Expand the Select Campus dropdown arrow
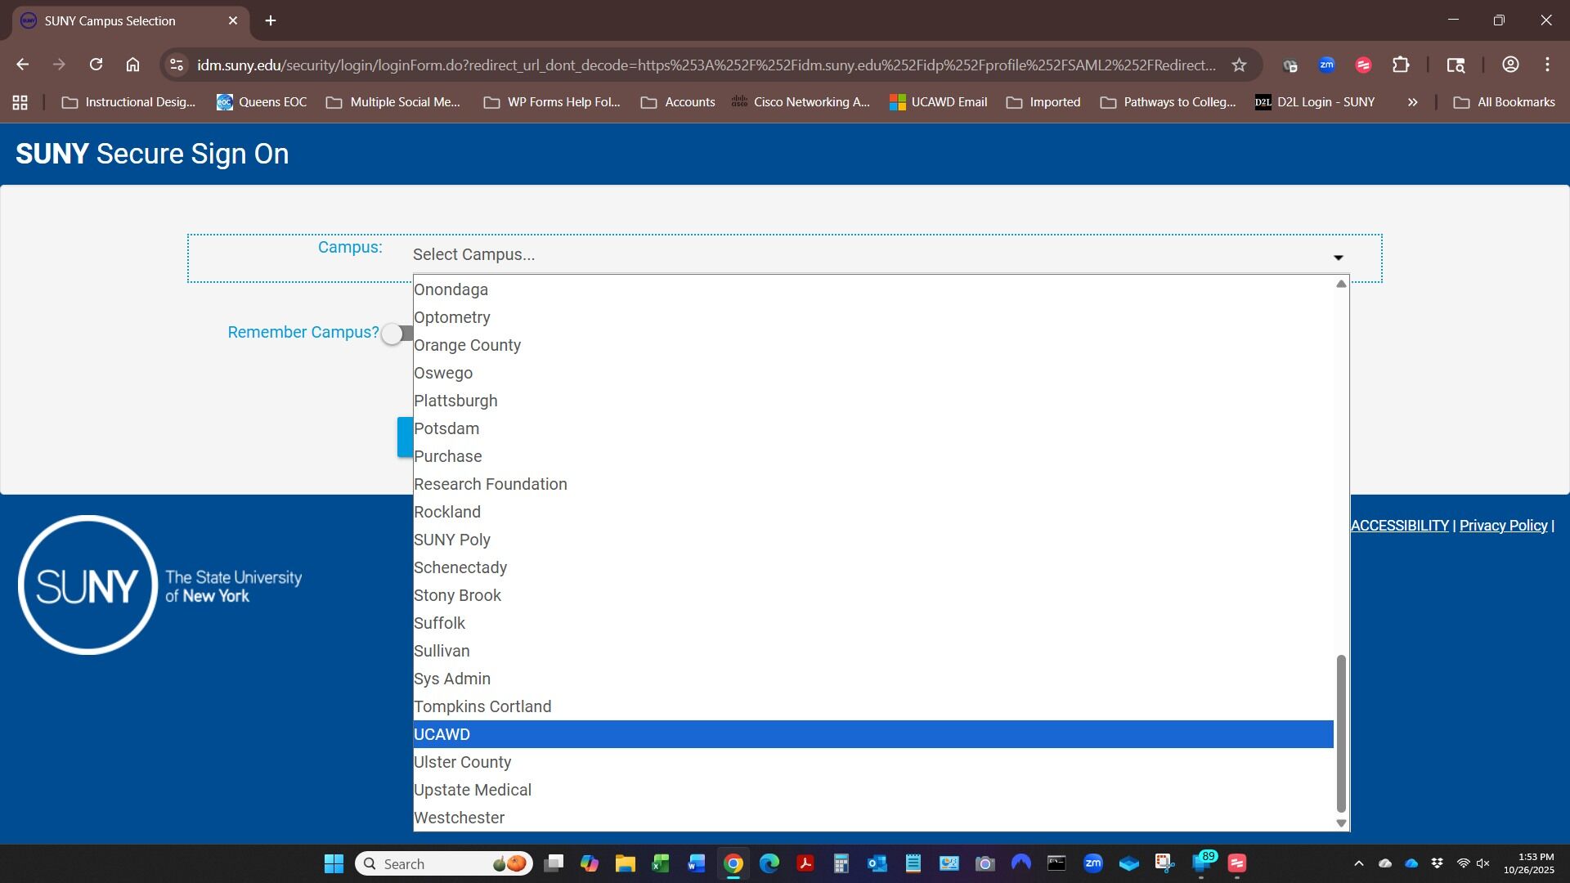Screen dimensions: 1570x883 1338,258
